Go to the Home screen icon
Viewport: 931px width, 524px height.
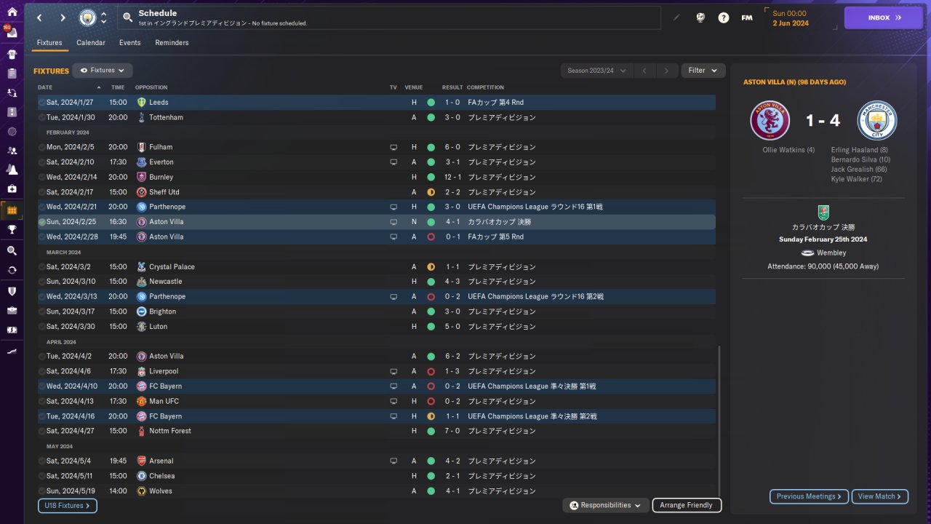[x=12, y=12]
